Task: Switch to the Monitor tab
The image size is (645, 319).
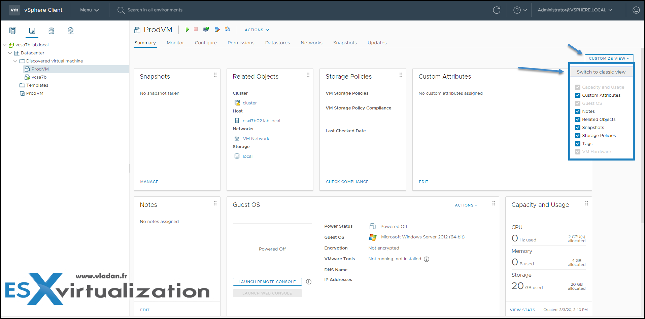Action: pyautogui.click(x=175, y=43)
